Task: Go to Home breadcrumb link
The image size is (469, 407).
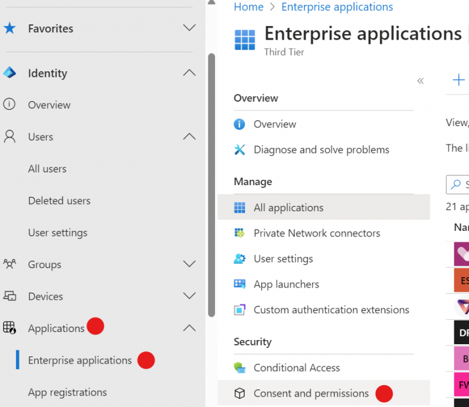Action: [x=249, y=7]
